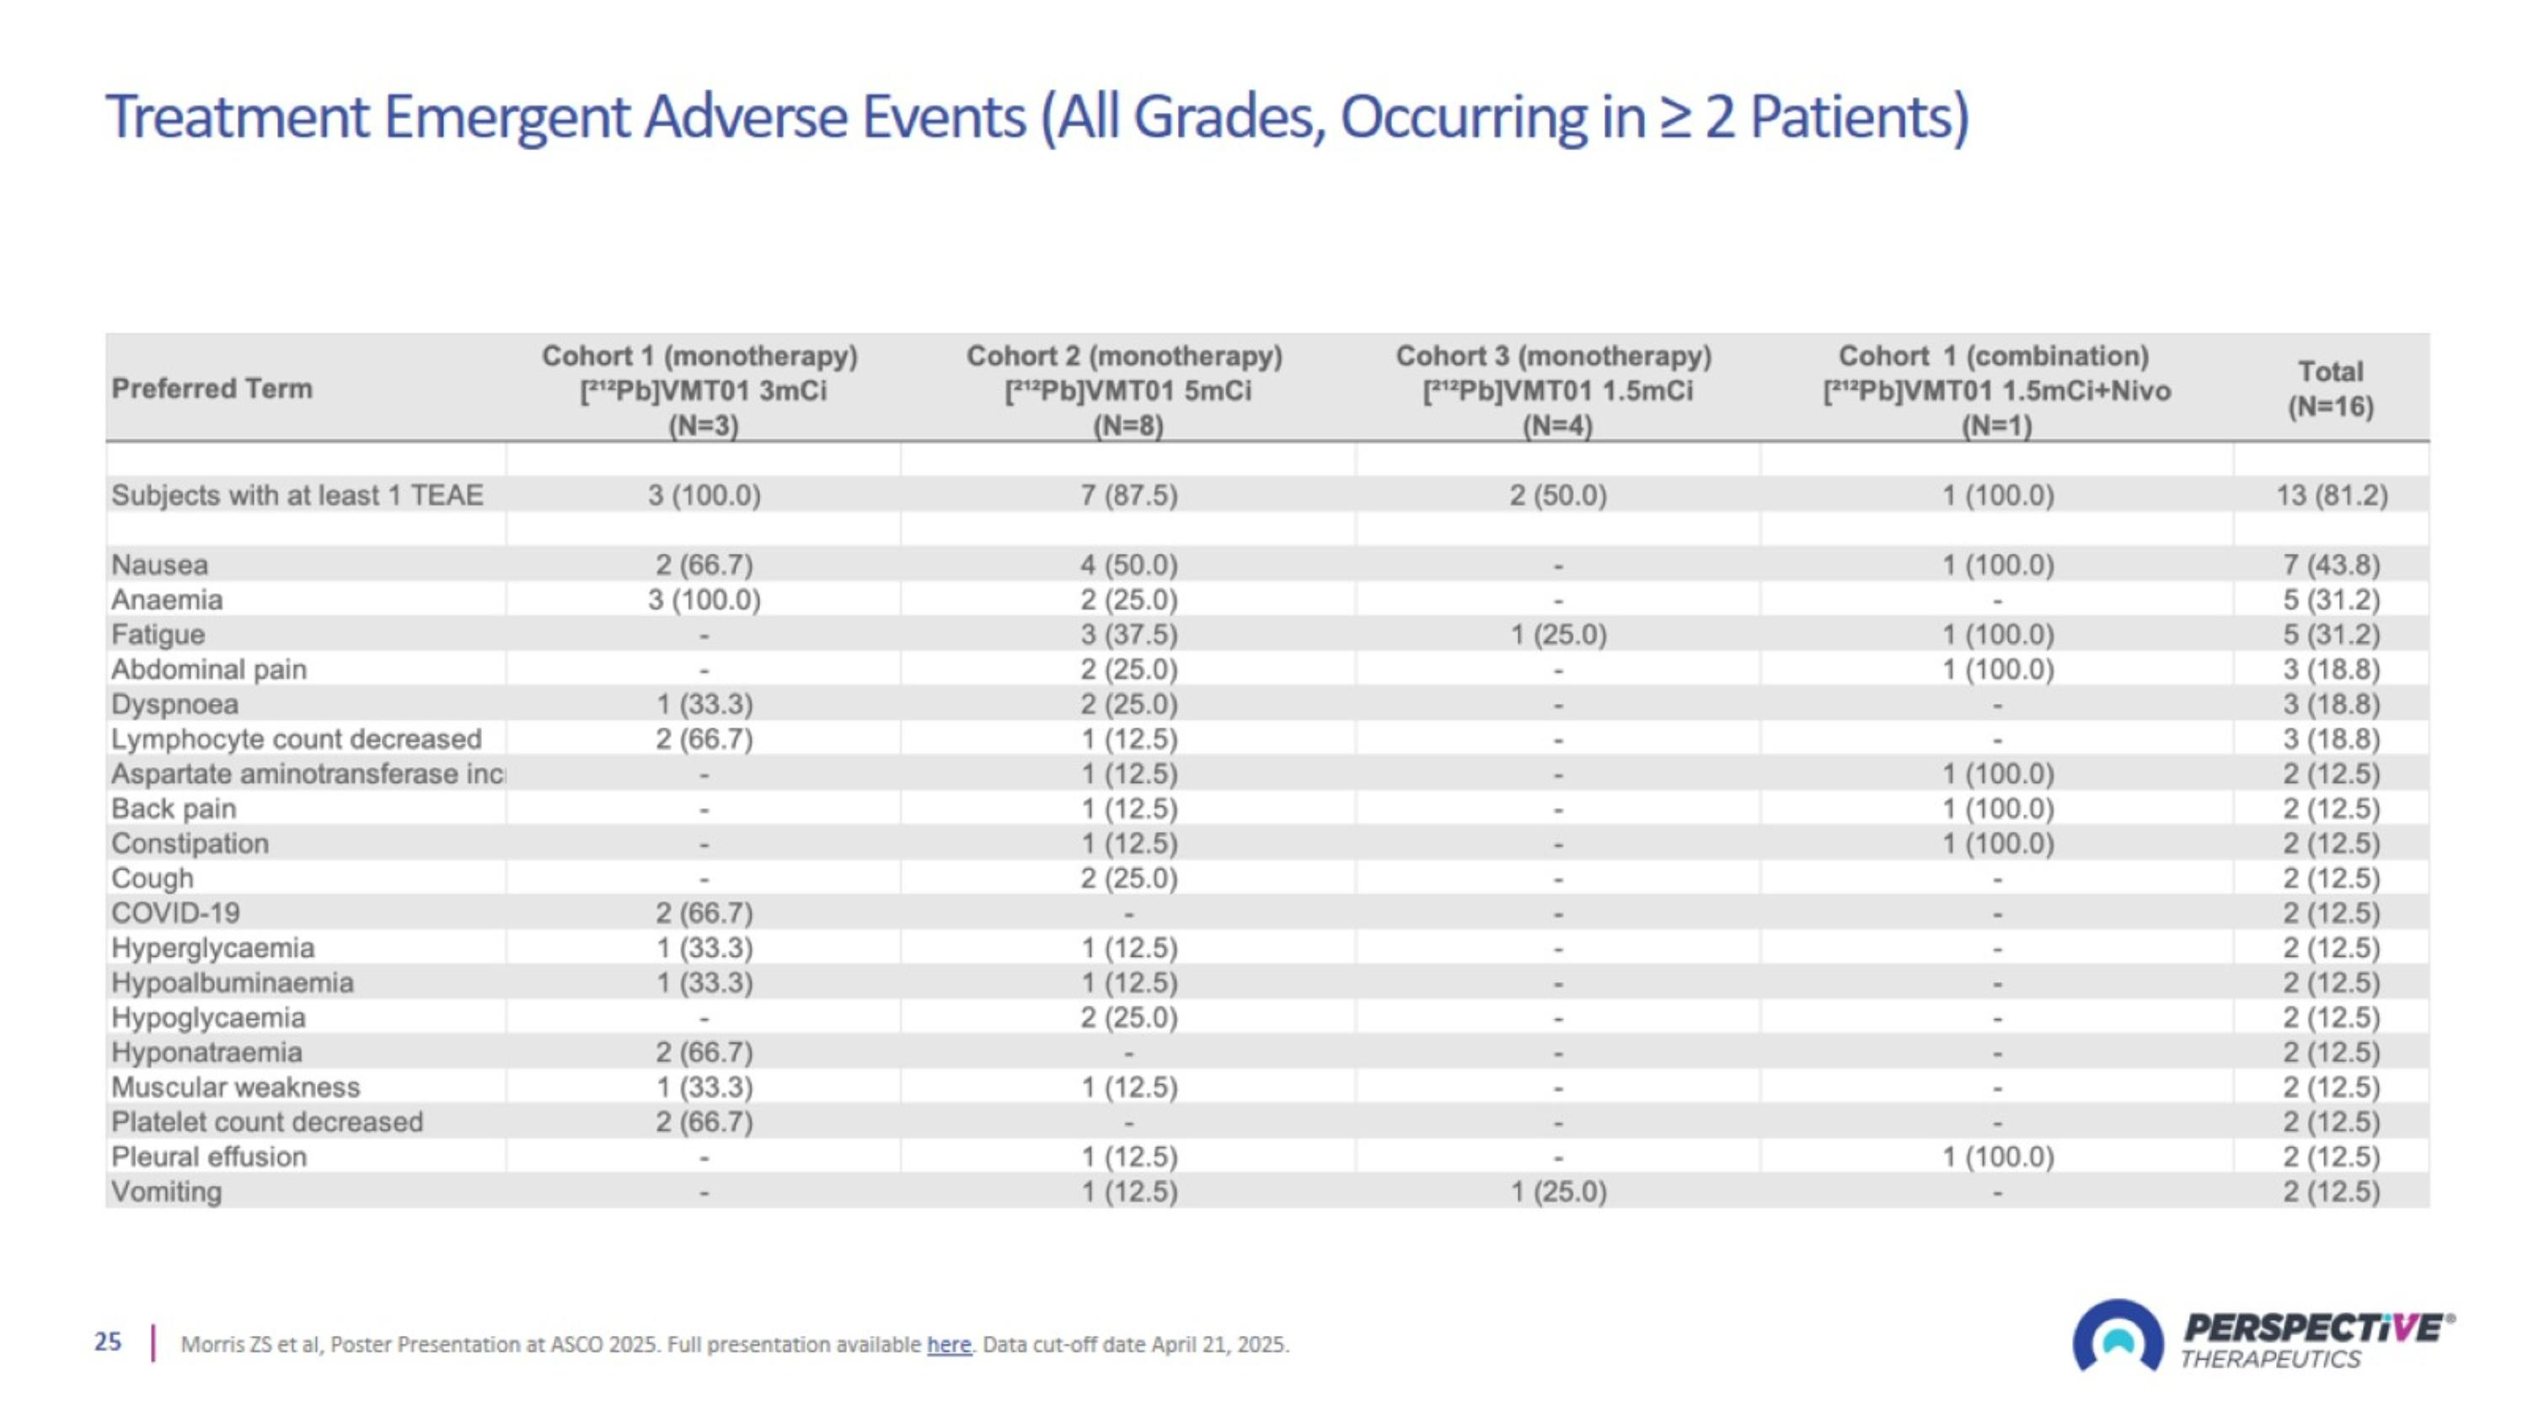Click the 'Preferred Term' column header
The width and height of the screenshot is (2528, 1422).
click(x=212, y=389)
